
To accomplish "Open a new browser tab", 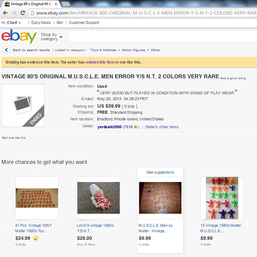I will (66, 4).
